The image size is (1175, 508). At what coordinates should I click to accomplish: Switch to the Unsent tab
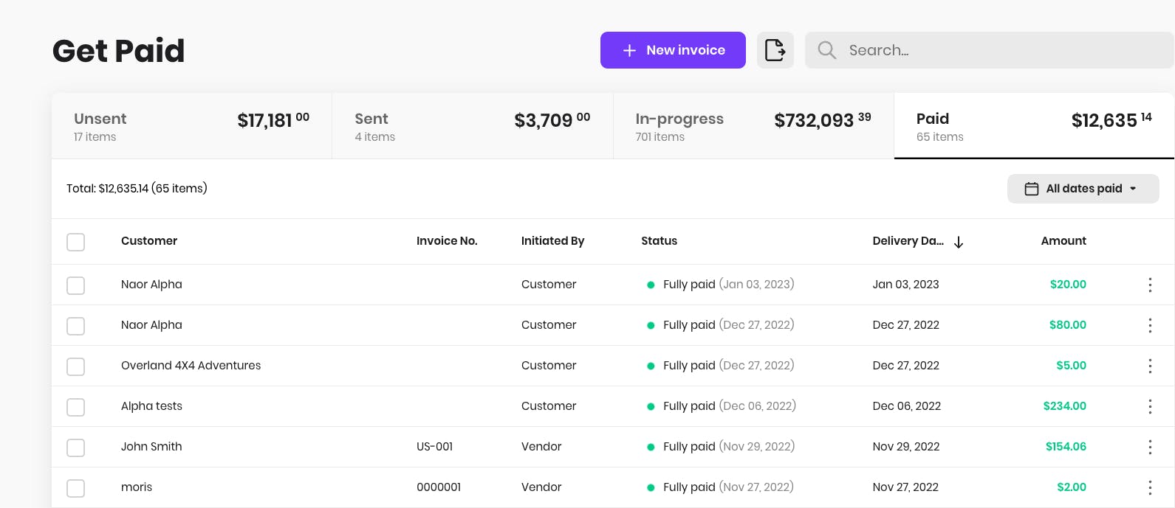coord(191,126)
